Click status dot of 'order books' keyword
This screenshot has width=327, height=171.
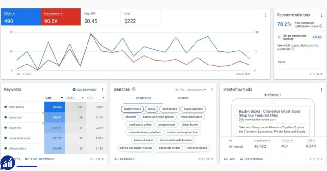6,107
